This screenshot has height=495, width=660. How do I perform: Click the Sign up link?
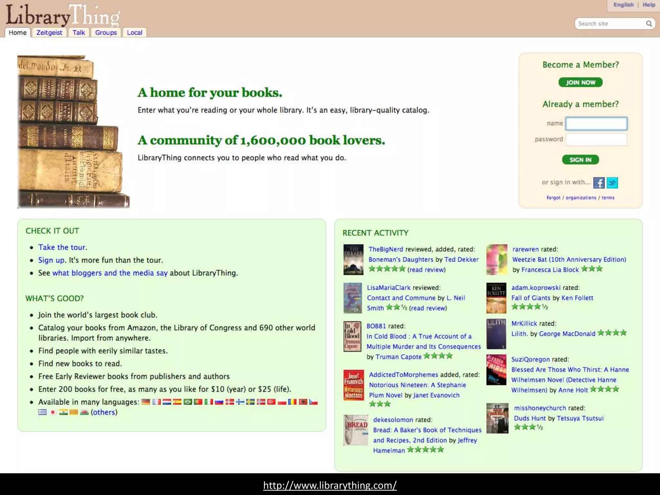point(52,260)
